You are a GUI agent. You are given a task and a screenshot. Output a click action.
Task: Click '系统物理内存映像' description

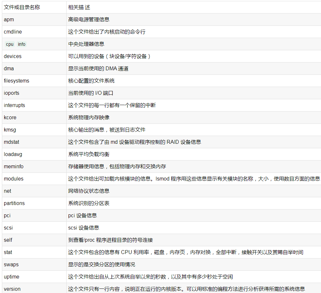[x=89, y=118]
